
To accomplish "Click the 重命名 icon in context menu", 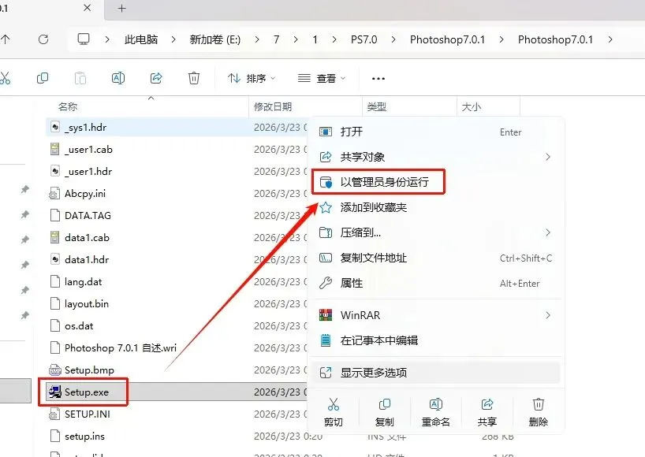I will coord(435,404).
